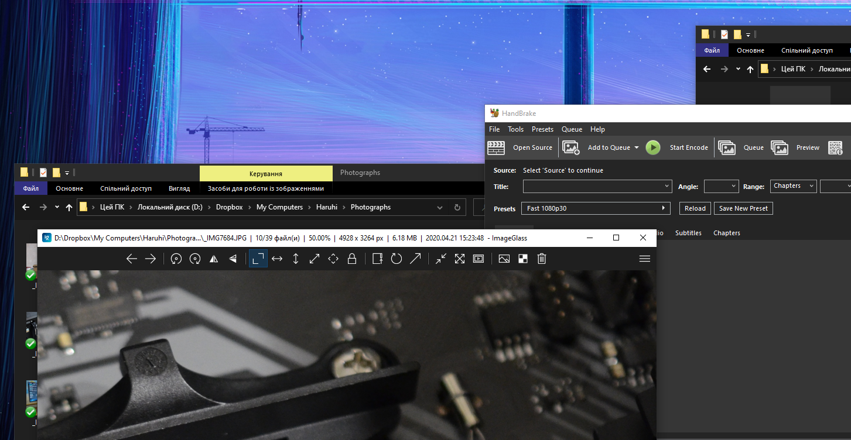Lock zoom ratio in ImageGlass
The height and width of the screenshot is (440, 851).
(x=352, y=259)
